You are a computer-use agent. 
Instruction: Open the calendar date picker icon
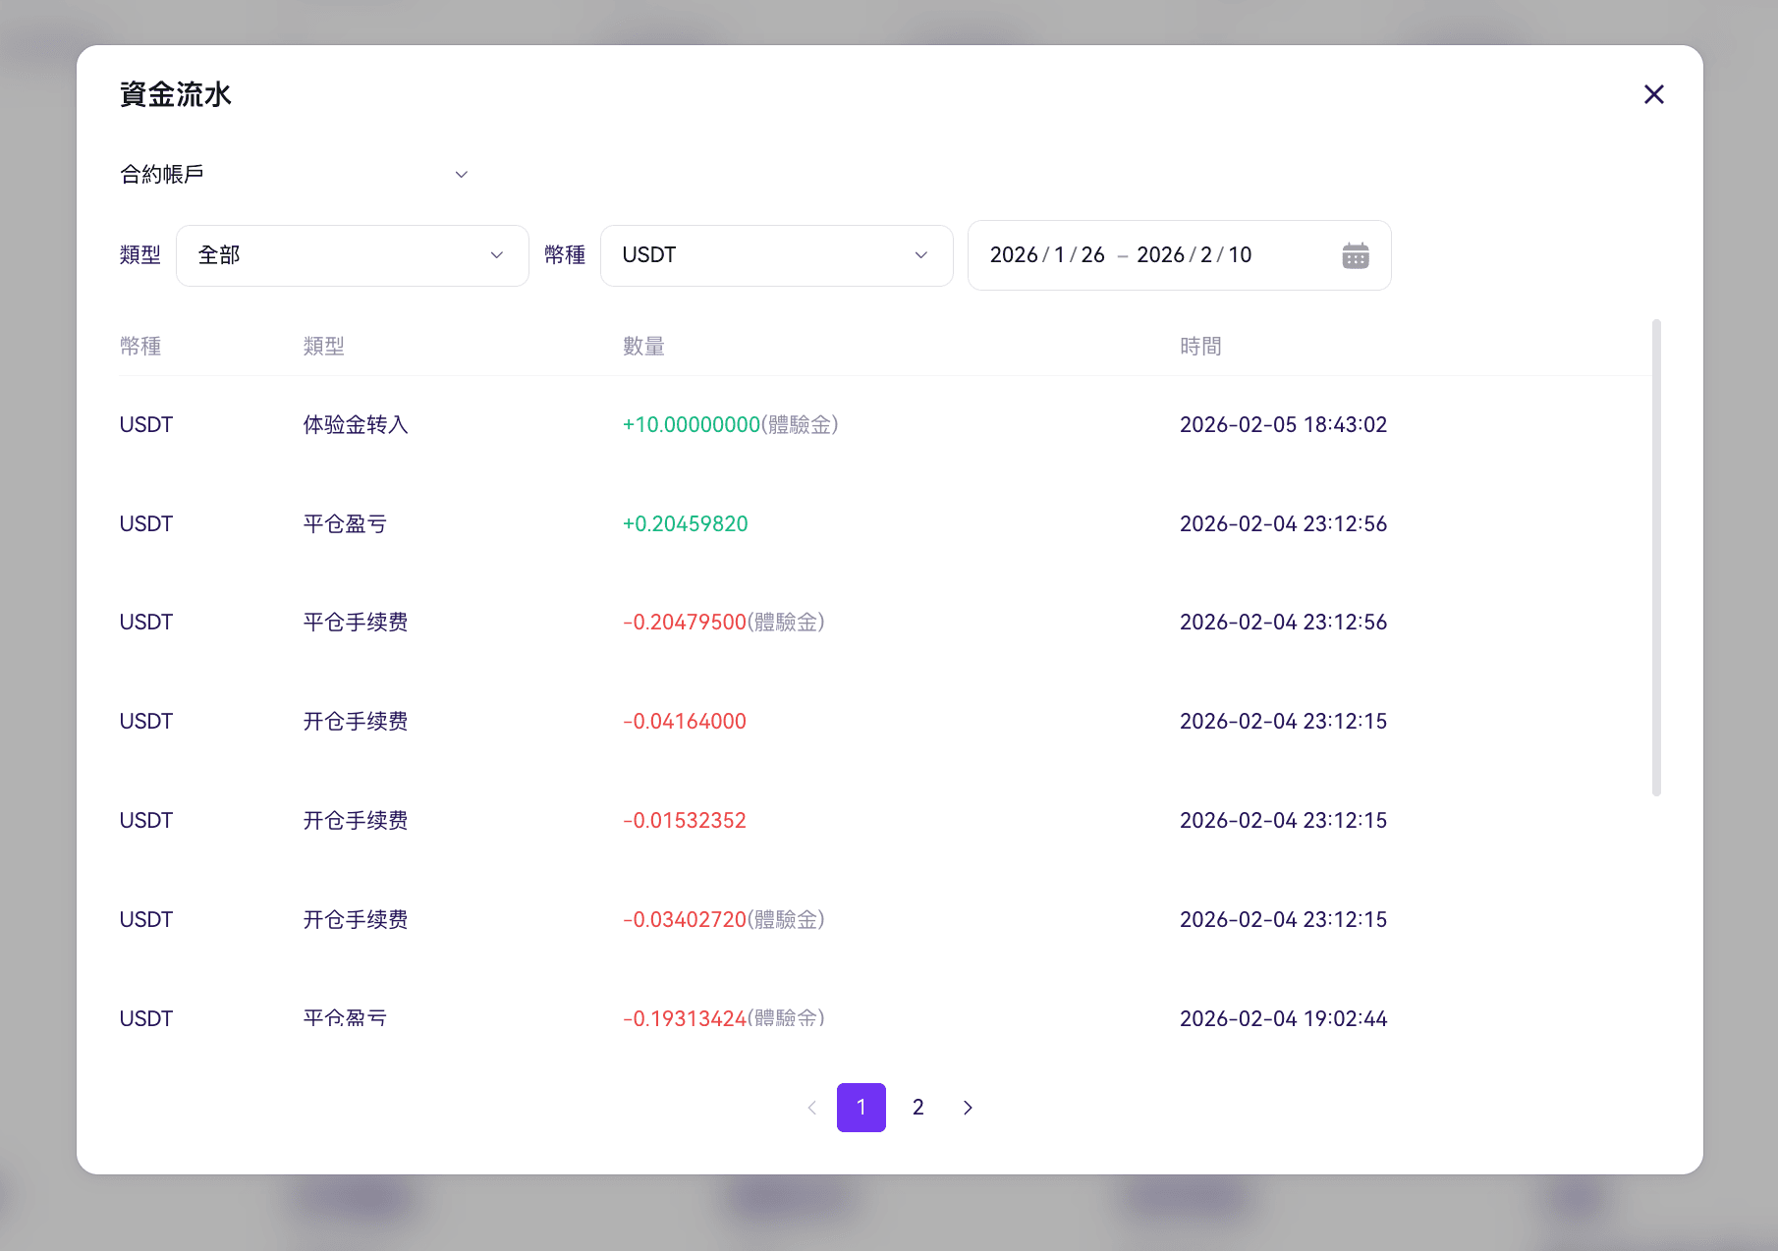pyautogui.click(x=1355, y=255)
